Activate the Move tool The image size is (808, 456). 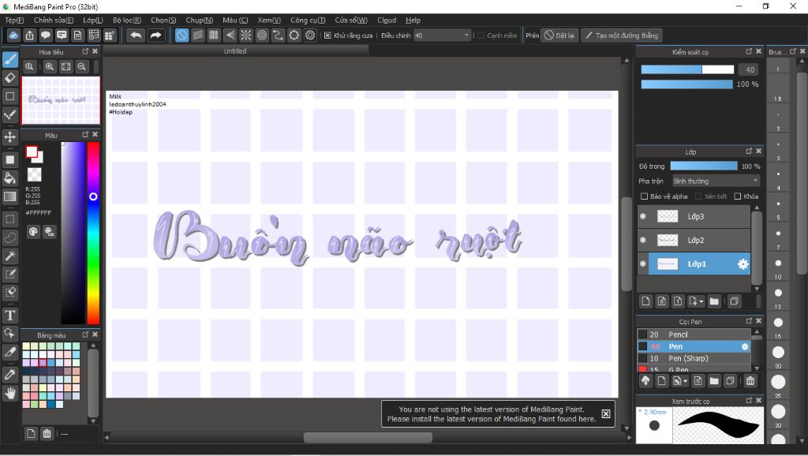[10, 137]
